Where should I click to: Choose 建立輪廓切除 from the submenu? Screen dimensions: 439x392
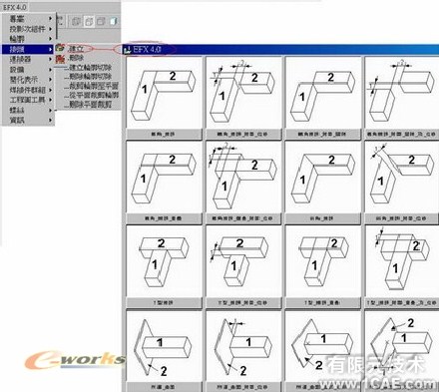tap(88, 68)
